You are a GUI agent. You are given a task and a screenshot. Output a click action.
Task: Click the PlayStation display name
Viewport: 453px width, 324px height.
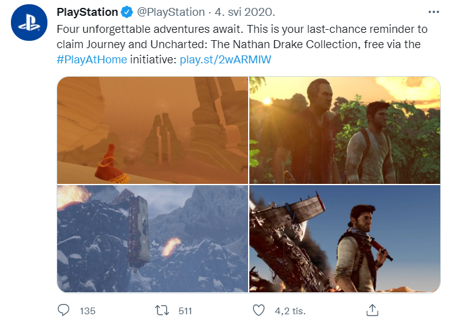pos(87,12)
